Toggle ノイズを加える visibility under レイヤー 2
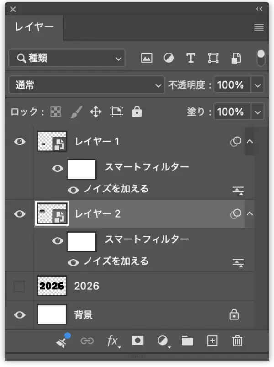 pos(74,262)
